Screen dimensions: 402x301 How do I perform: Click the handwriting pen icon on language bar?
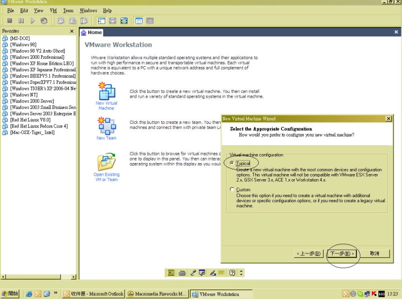213,273
